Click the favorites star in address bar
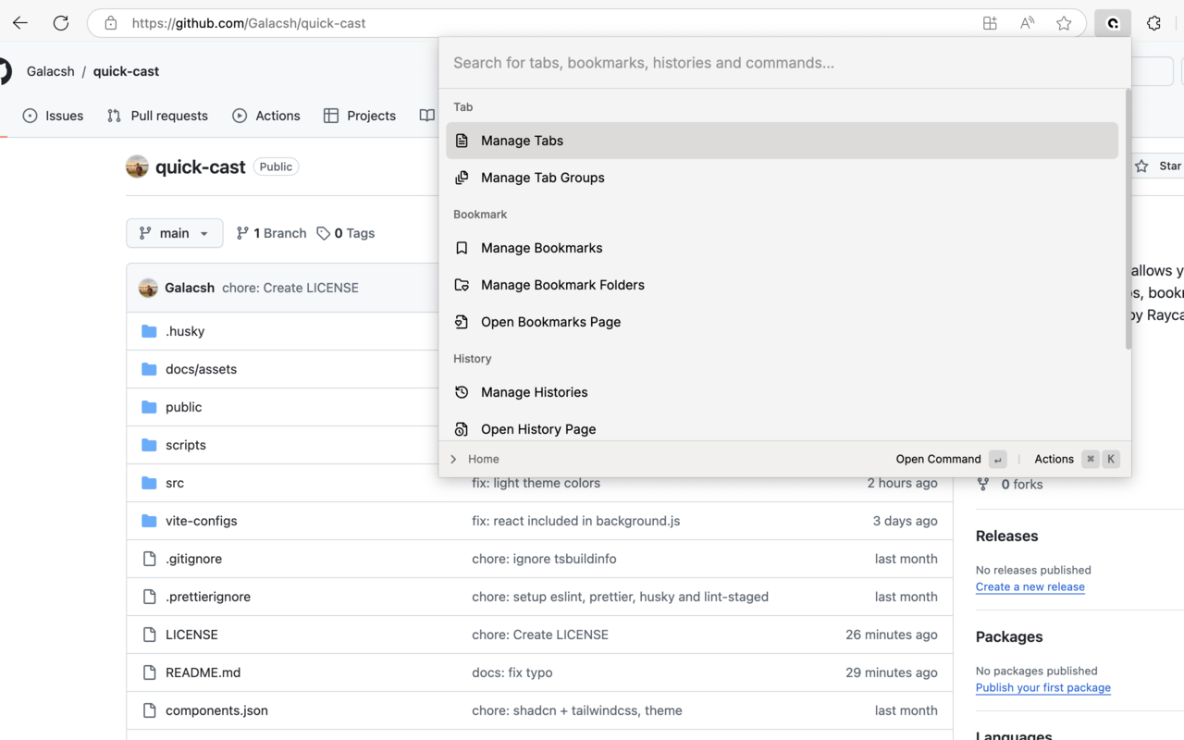 click(x=1064, y=23)
